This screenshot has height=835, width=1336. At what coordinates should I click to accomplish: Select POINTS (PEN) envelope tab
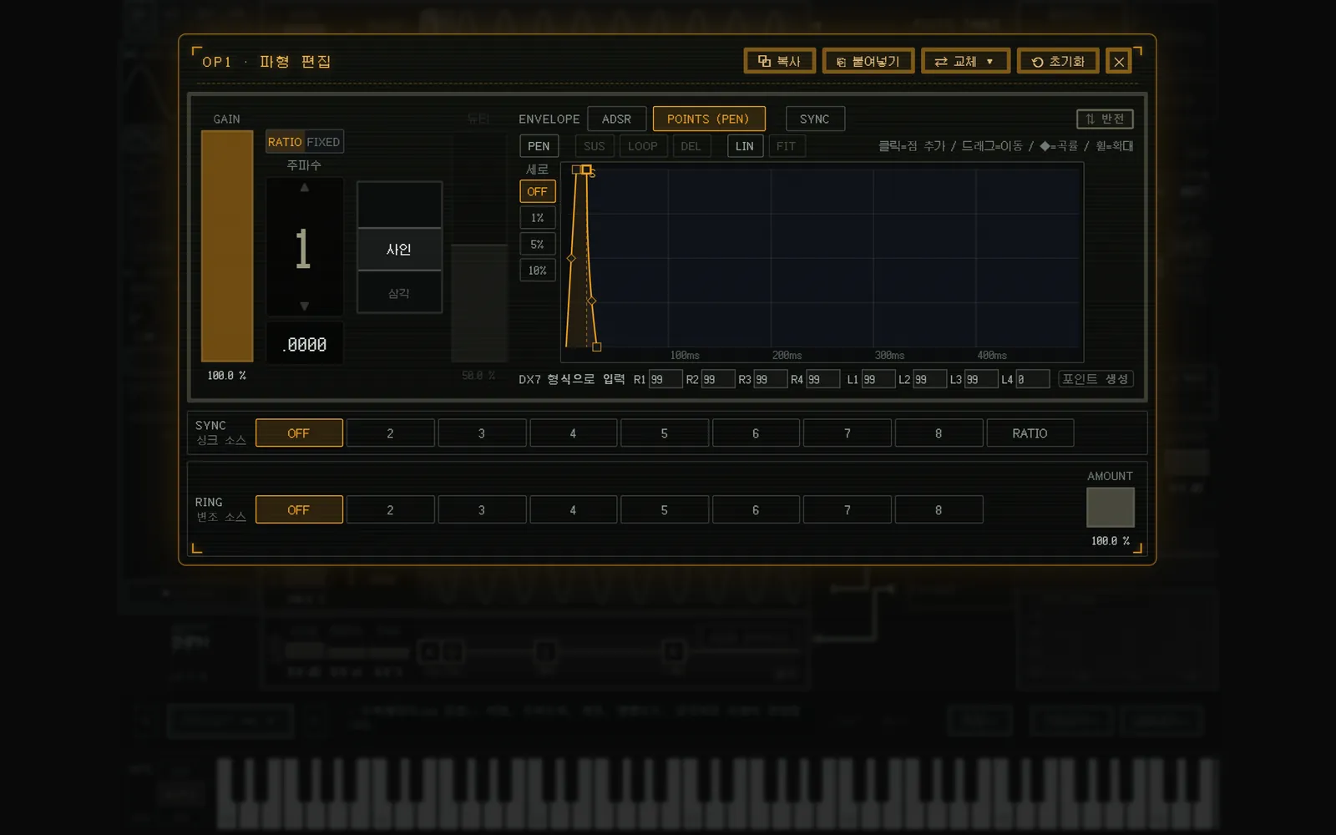[708, 119]
